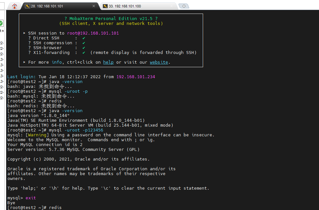This screenshot has width=319, height=210.
Task: Click the 'Server version: 5.7.36' line
Action: (x=74, y=150)
